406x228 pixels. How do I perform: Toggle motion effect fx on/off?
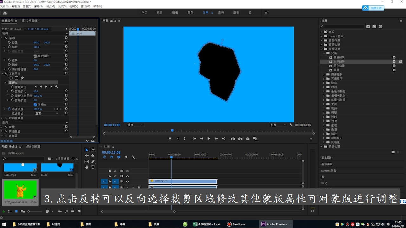tap(6, 38)
